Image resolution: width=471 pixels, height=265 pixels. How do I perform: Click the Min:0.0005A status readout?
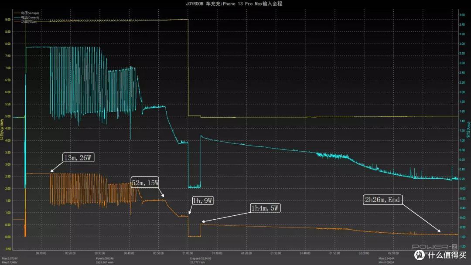click(386, 262)
